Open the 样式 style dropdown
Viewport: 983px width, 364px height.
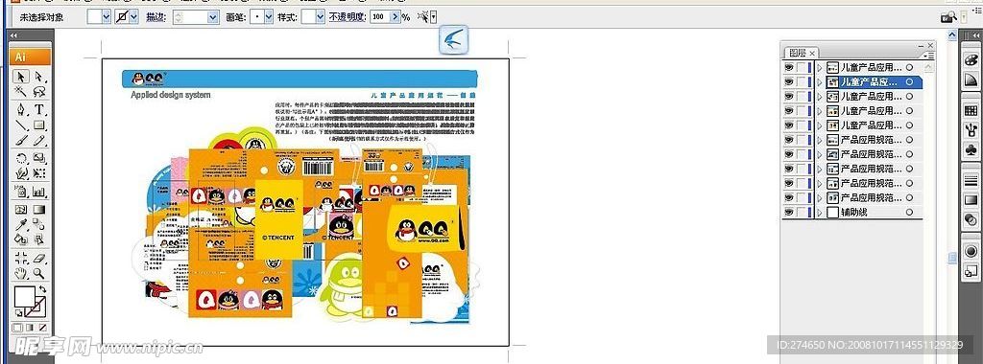click(x=321, y=17)
